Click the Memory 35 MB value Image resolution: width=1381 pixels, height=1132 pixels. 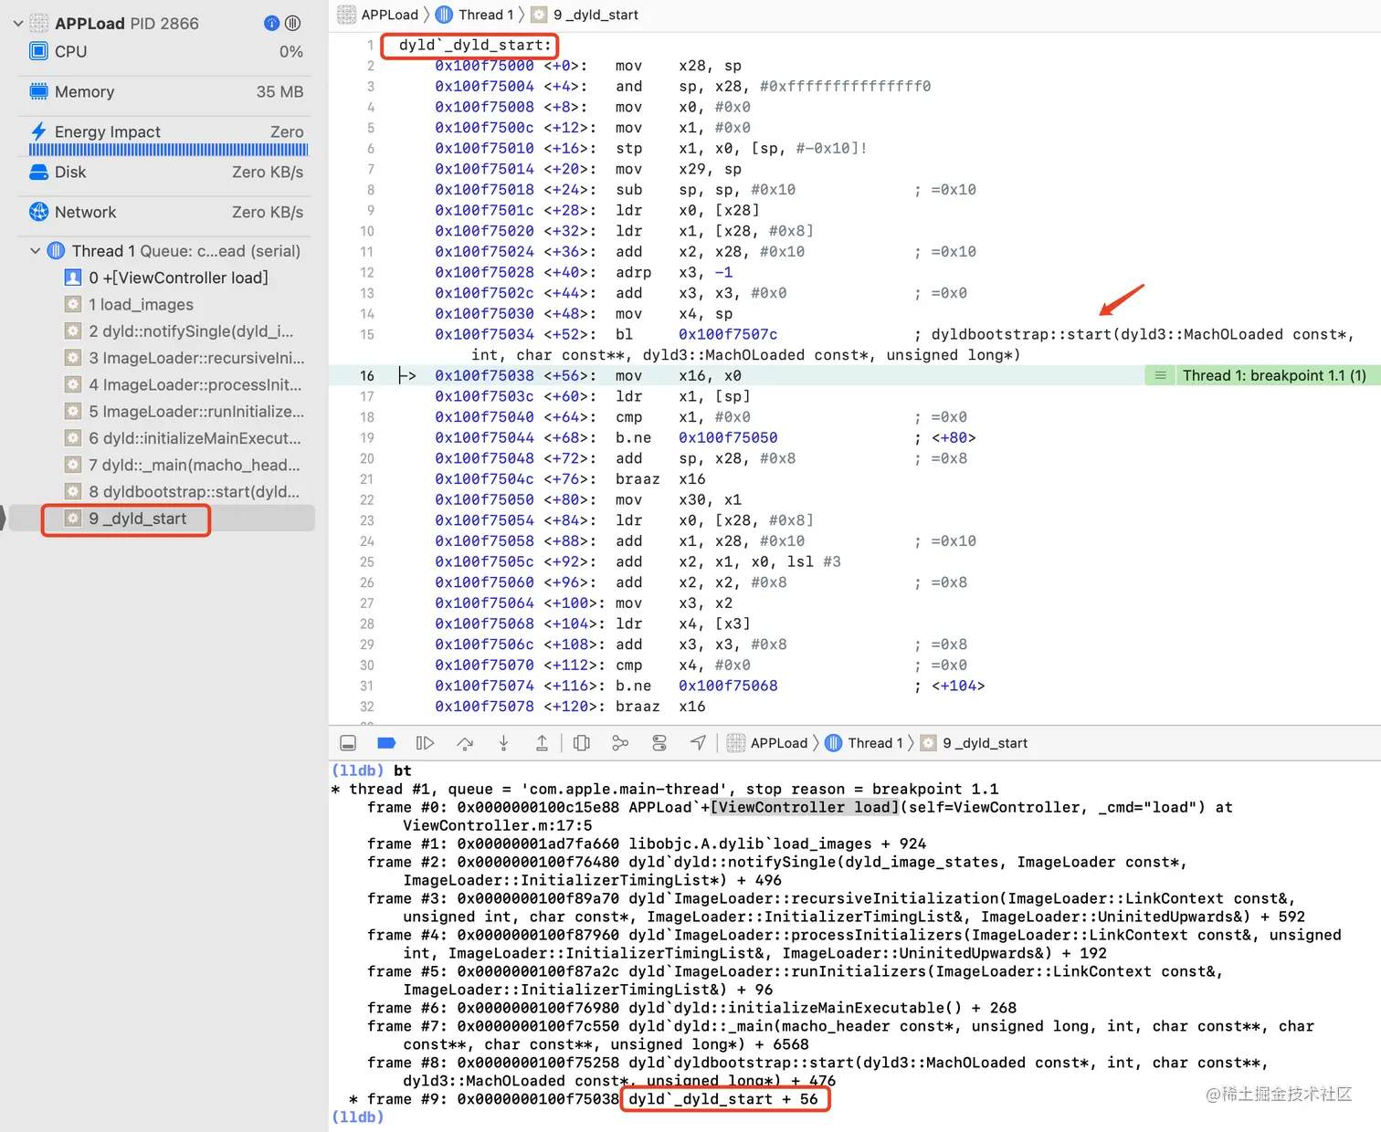(x=279, y=91)
